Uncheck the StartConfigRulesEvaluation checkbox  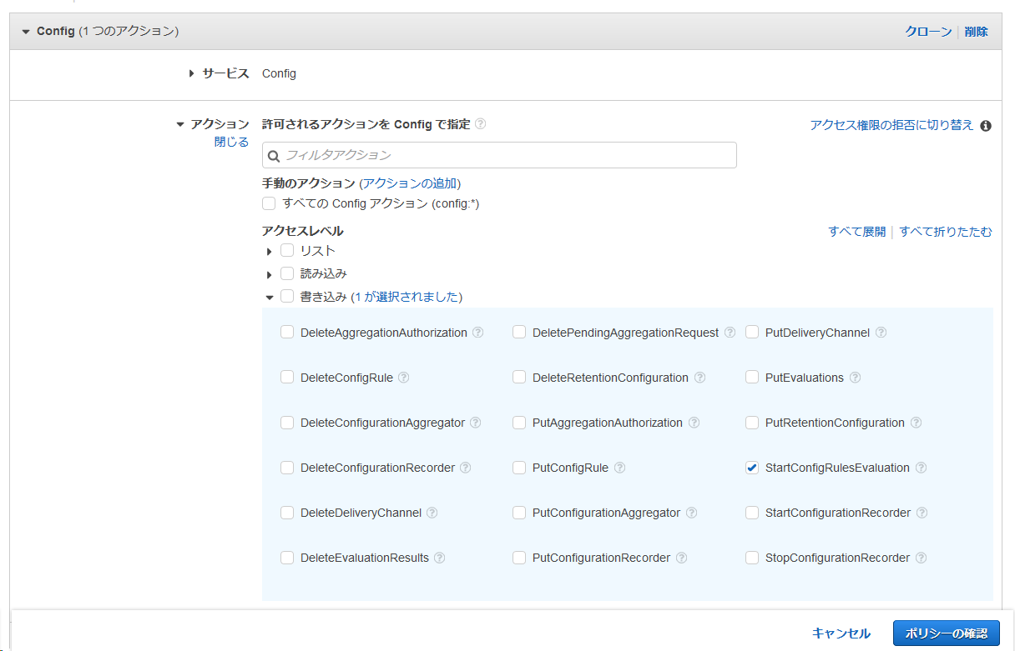click(x=752, y=468)
